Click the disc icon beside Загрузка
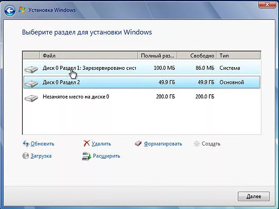 coord(26,156)
